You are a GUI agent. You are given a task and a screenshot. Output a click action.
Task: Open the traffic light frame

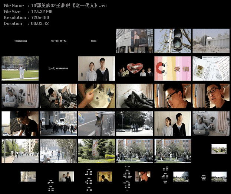(172, 41)
